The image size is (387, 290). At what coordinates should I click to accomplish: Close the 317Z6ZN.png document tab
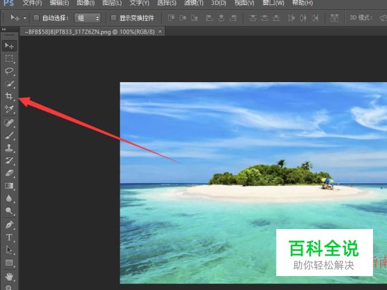[x=160, y=31]
